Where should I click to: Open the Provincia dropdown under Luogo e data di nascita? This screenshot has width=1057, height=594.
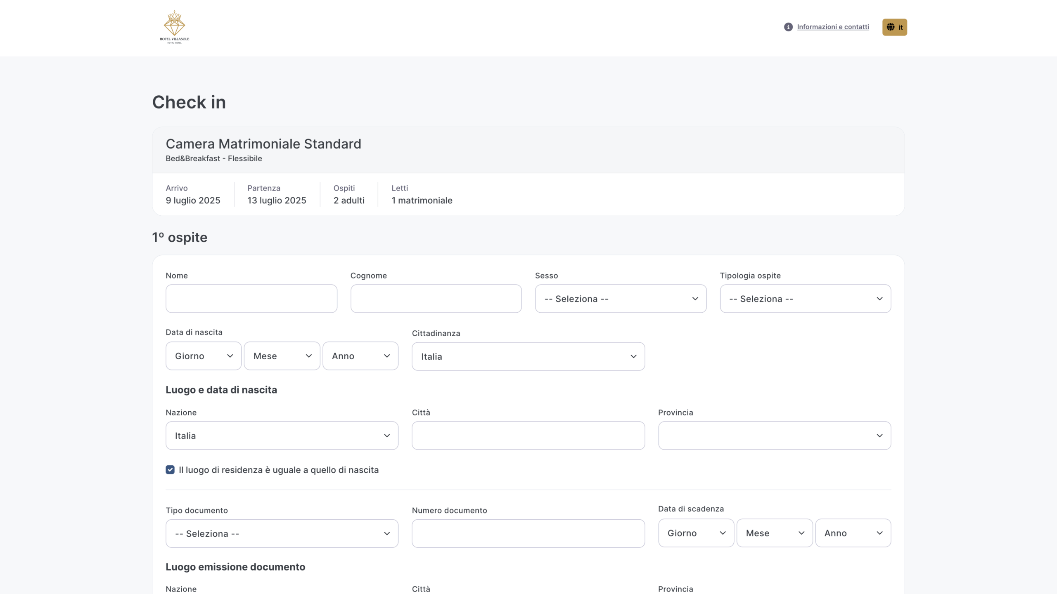775,436
